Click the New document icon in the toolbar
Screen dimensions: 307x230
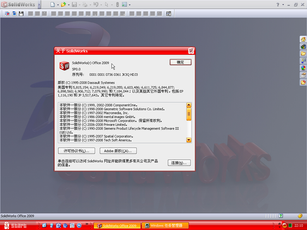click(x=52, y=4)
